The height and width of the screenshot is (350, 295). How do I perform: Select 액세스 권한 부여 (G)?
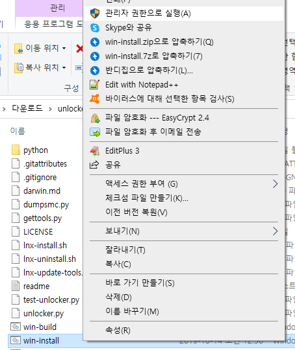click(x=183, y=184)
